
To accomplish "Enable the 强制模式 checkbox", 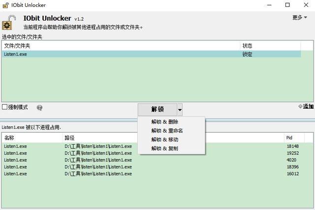I will pos(4,107).
